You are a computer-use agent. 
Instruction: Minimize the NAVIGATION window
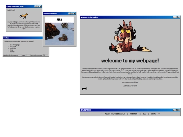pyautogui.click(x=174, y=110)
